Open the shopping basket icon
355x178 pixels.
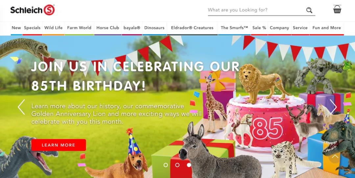coord(337,9)
